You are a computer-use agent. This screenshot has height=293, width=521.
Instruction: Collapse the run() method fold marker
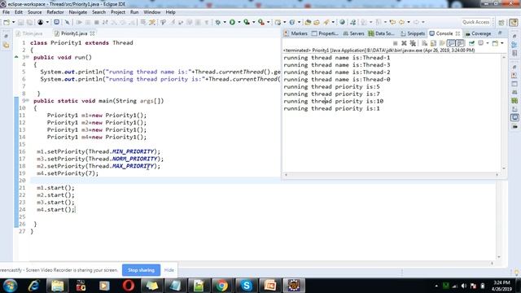coord(27,57)
